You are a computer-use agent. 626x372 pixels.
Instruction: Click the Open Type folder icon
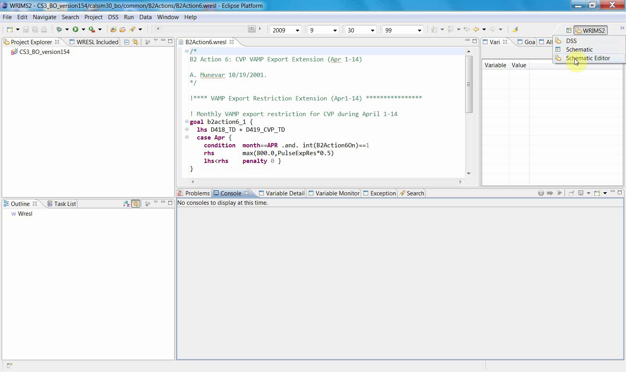[113, 30]
